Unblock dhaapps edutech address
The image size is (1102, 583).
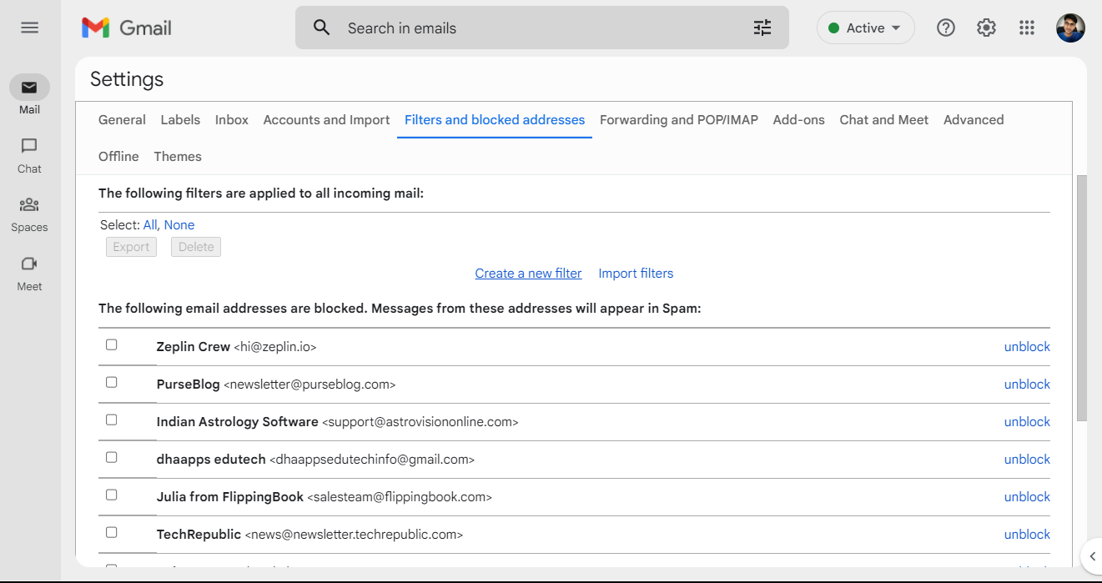click(1027, 460)
